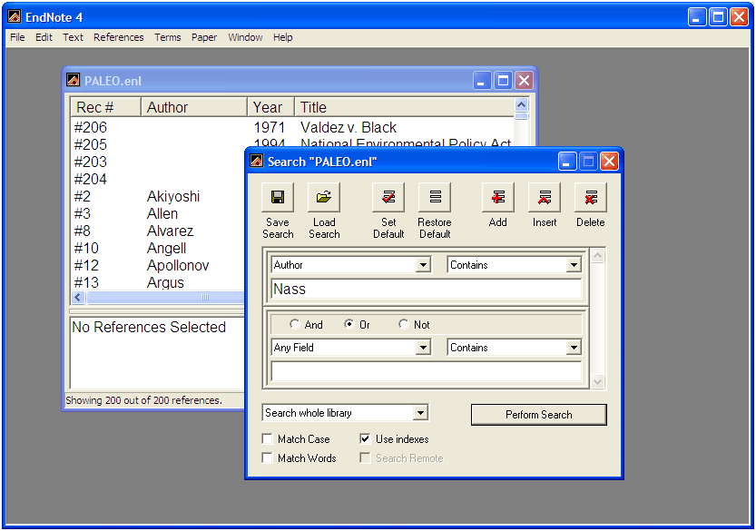Click the PALEO.enl window icon

(x=74, y=80)
